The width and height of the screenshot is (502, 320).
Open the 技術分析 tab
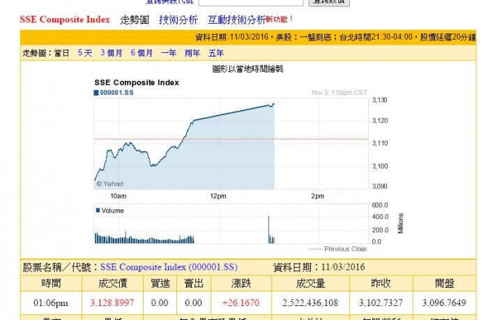click(x=178, y=20)
